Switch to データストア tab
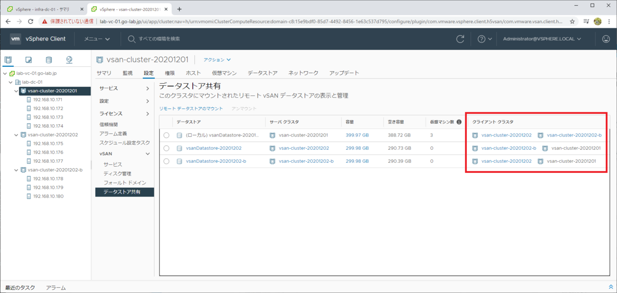 coord(262,73)
